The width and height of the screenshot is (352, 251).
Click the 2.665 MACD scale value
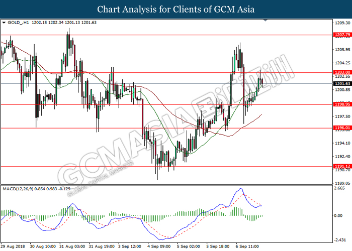(x=339, y=188)
